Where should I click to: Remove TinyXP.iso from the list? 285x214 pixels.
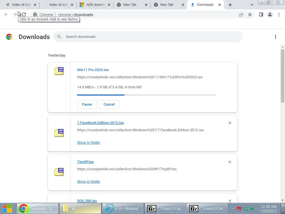pyautogui.click(x=230, y=162)
